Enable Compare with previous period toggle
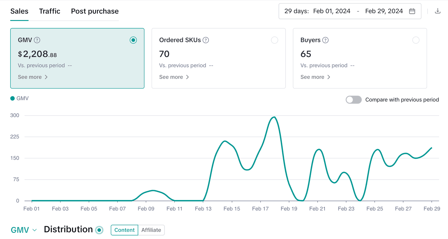This screenshot has width=448, height=239. pos(353,100)
